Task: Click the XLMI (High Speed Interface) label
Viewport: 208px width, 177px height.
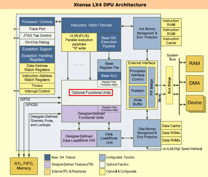Action: click(184, 149)
